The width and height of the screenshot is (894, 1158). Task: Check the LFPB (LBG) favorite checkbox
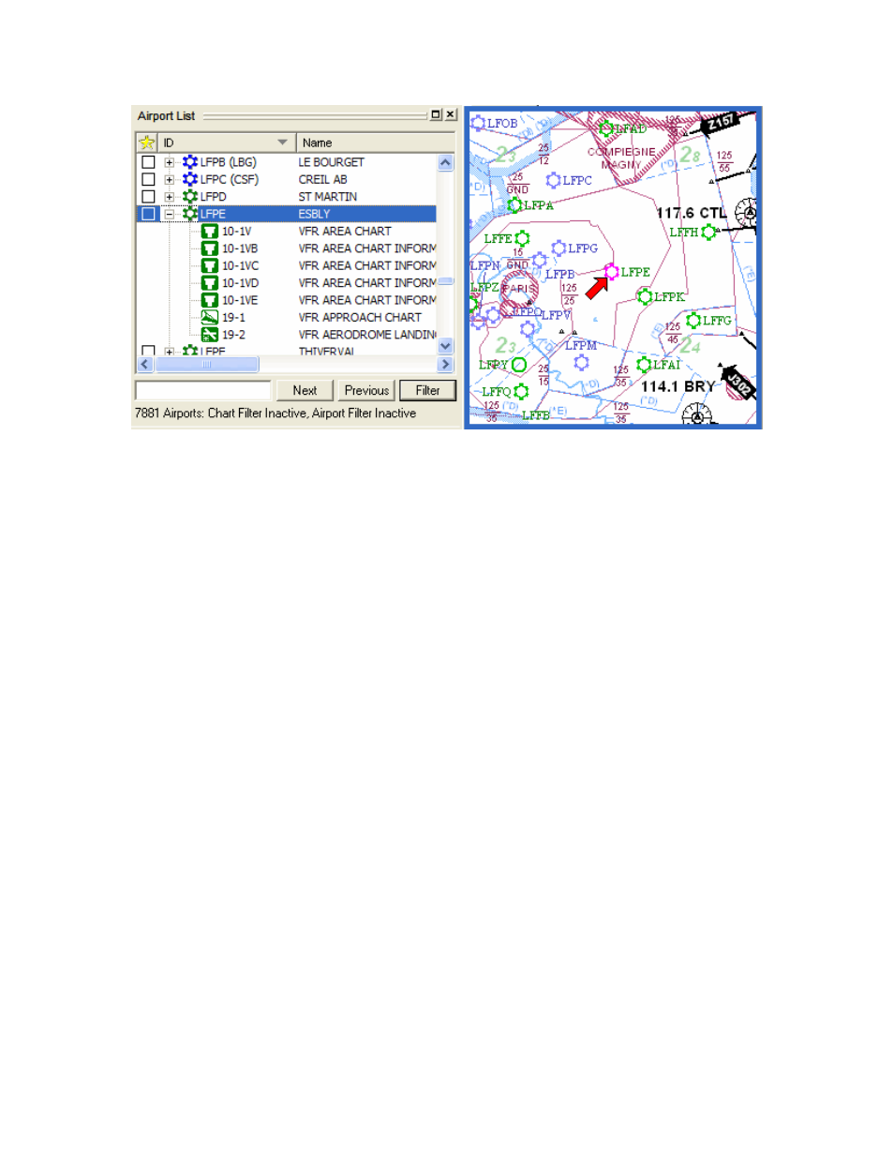point(148,162)
